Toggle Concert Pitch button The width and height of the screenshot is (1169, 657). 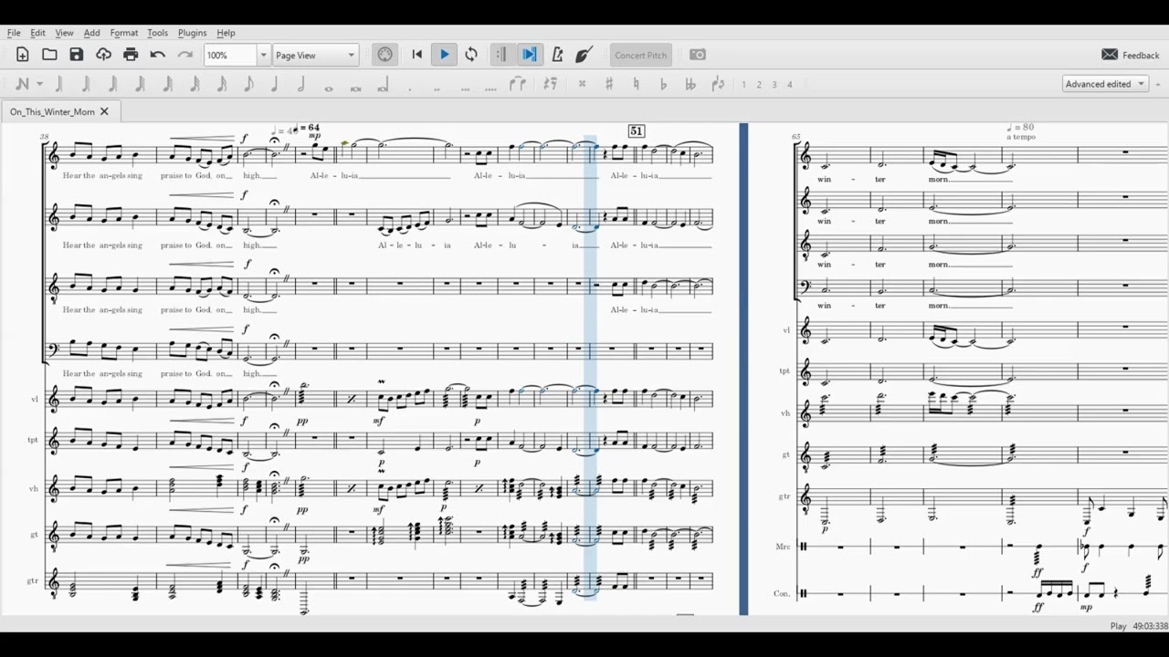pos(640,55)
